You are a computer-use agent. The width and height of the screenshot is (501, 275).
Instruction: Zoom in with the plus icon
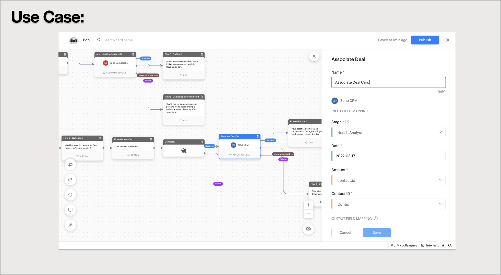pyautogui.click(x=308, y=205)
